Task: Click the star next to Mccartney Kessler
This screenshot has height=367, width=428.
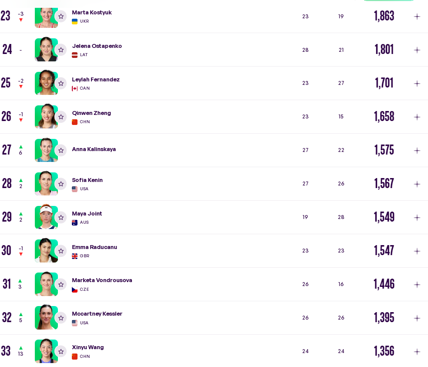Action: 61,318
